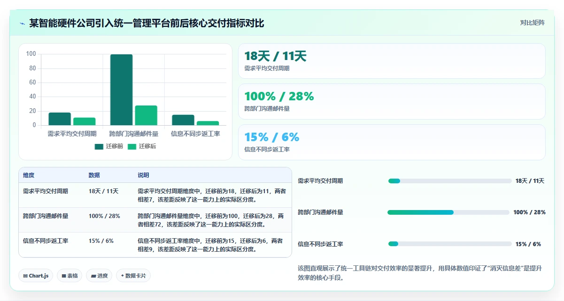Click the 表格 tag chip

coord(70,276)
